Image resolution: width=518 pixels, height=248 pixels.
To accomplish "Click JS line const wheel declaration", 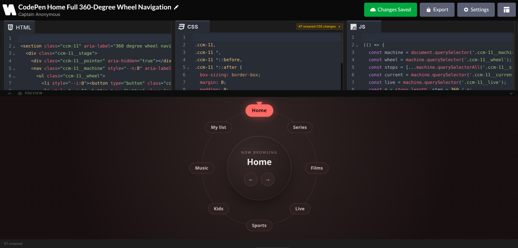I will coord(440,60).
